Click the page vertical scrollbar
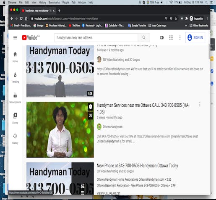This screenshot has width=216, height=200. [x=209, y=51]
